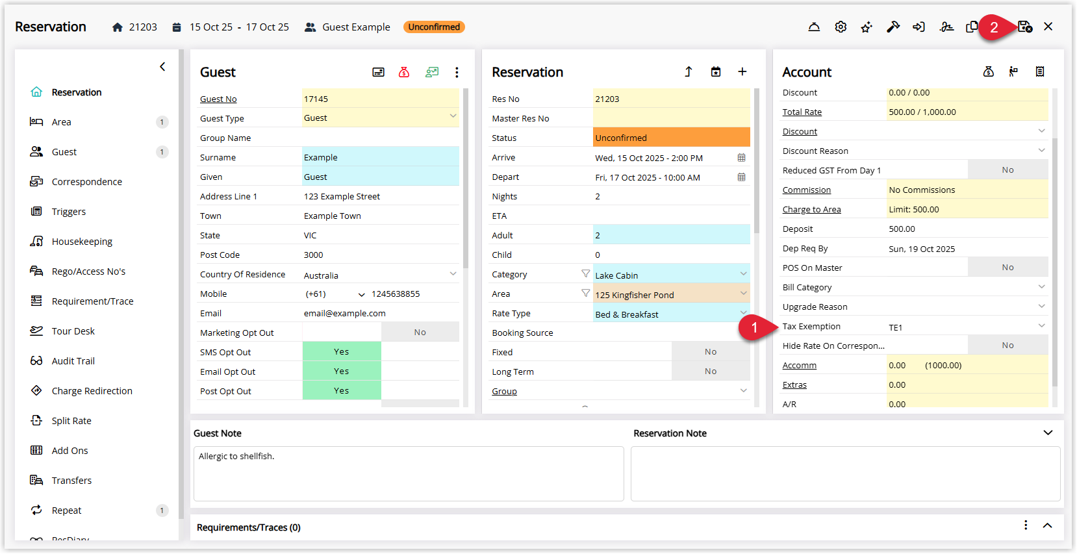Click filter funnel beside Area field
Screen dimensions: 1077x554
pyautogui.click(x=586, y=293)
